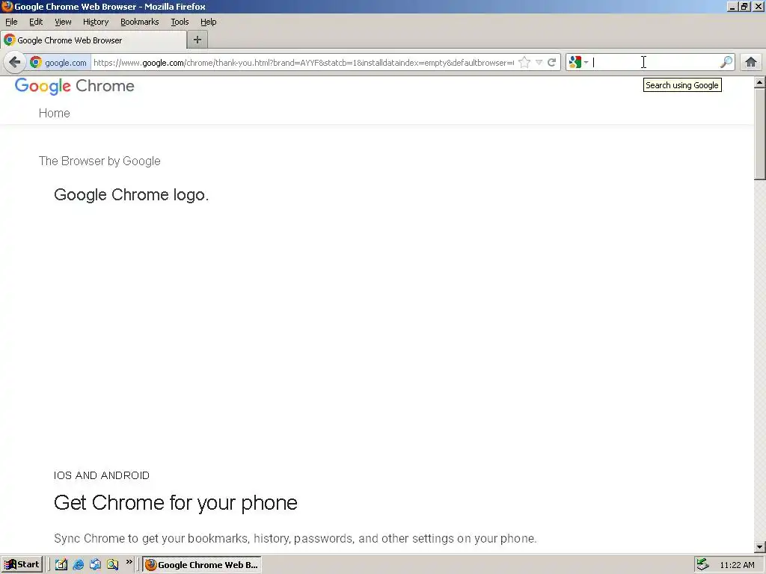Click the back arrow navigation button

click(x=15, y=62)
